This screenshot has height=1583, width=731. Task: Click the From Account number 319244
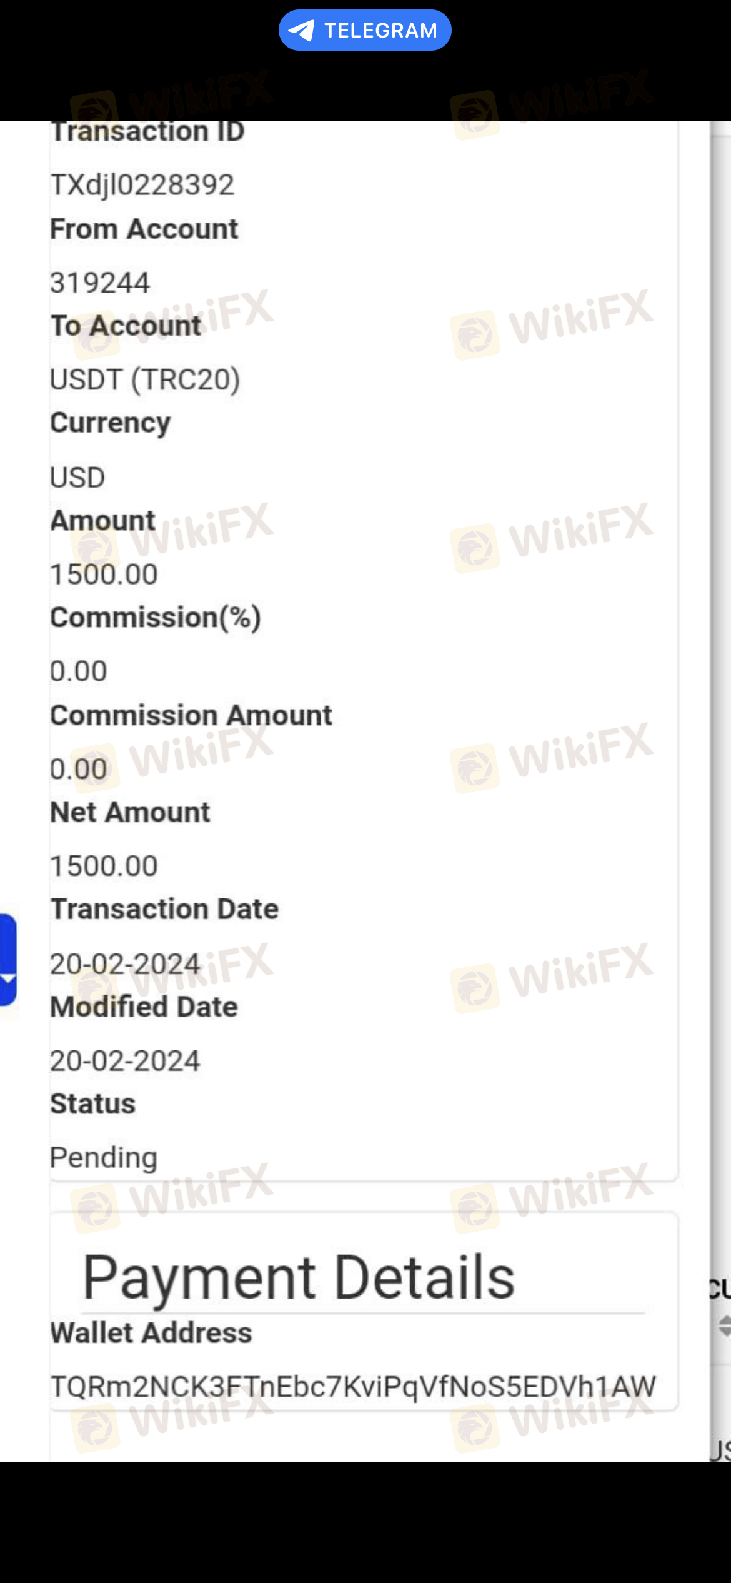coord(100,283)
